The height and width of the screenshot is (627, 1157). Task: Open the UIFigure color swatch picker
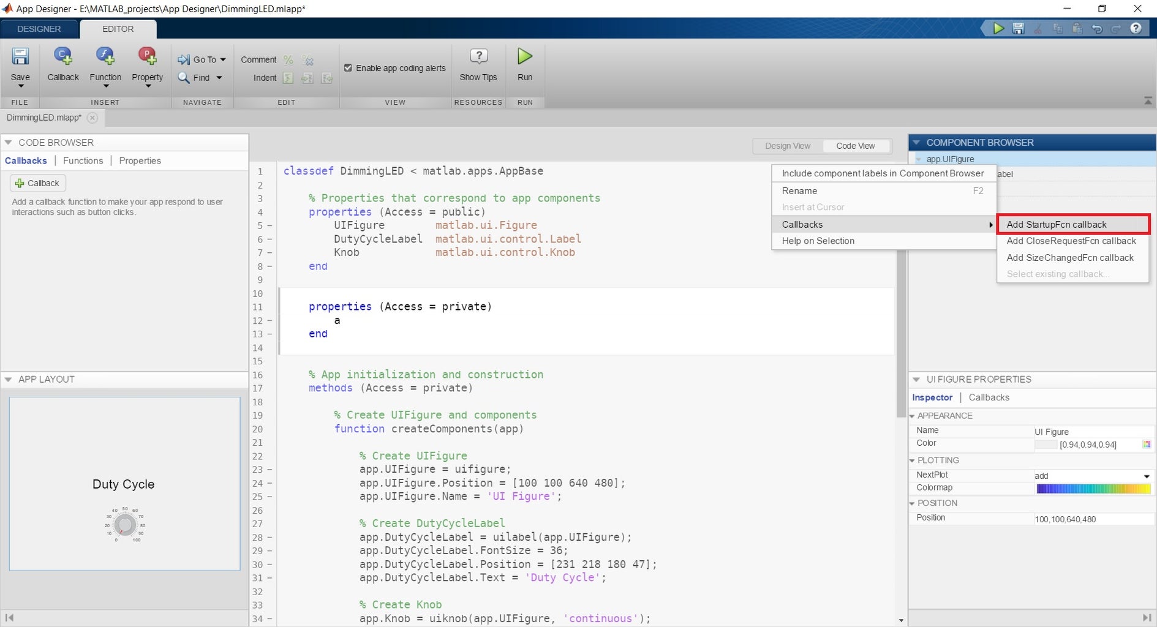pos(1146,445)
